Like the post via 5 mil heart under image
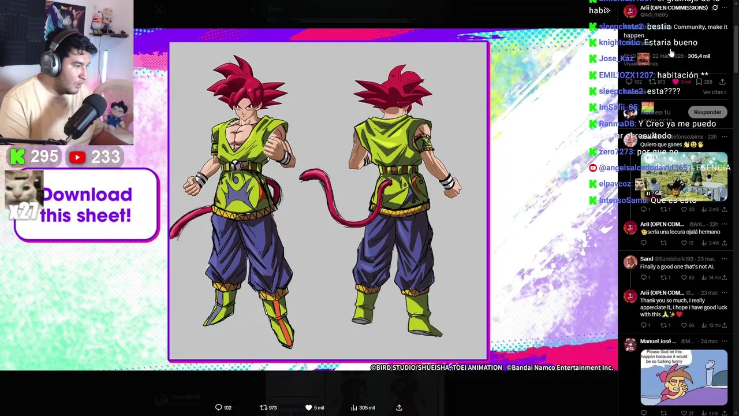739x416 pixels. point(308,408)
